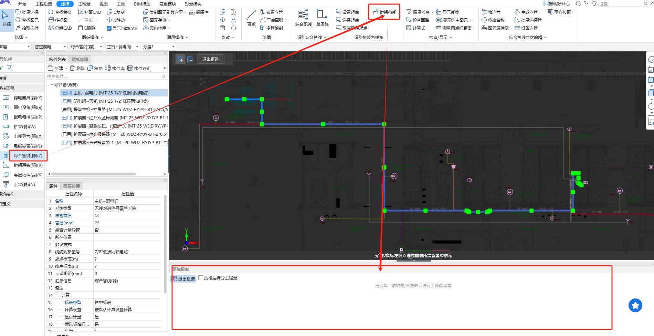Screen dimensions: 654x336
Task: Click 设置起点 tool
Action: coord(347,12)
